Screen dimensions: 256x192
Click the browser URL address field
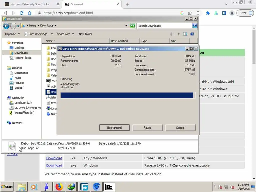pyautogui.click(x=108, y=13)
